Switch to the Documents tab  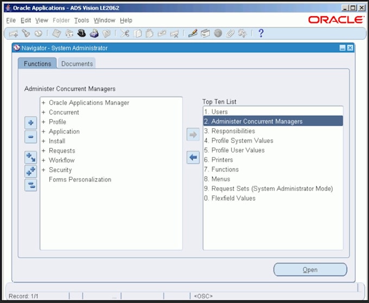77,64
